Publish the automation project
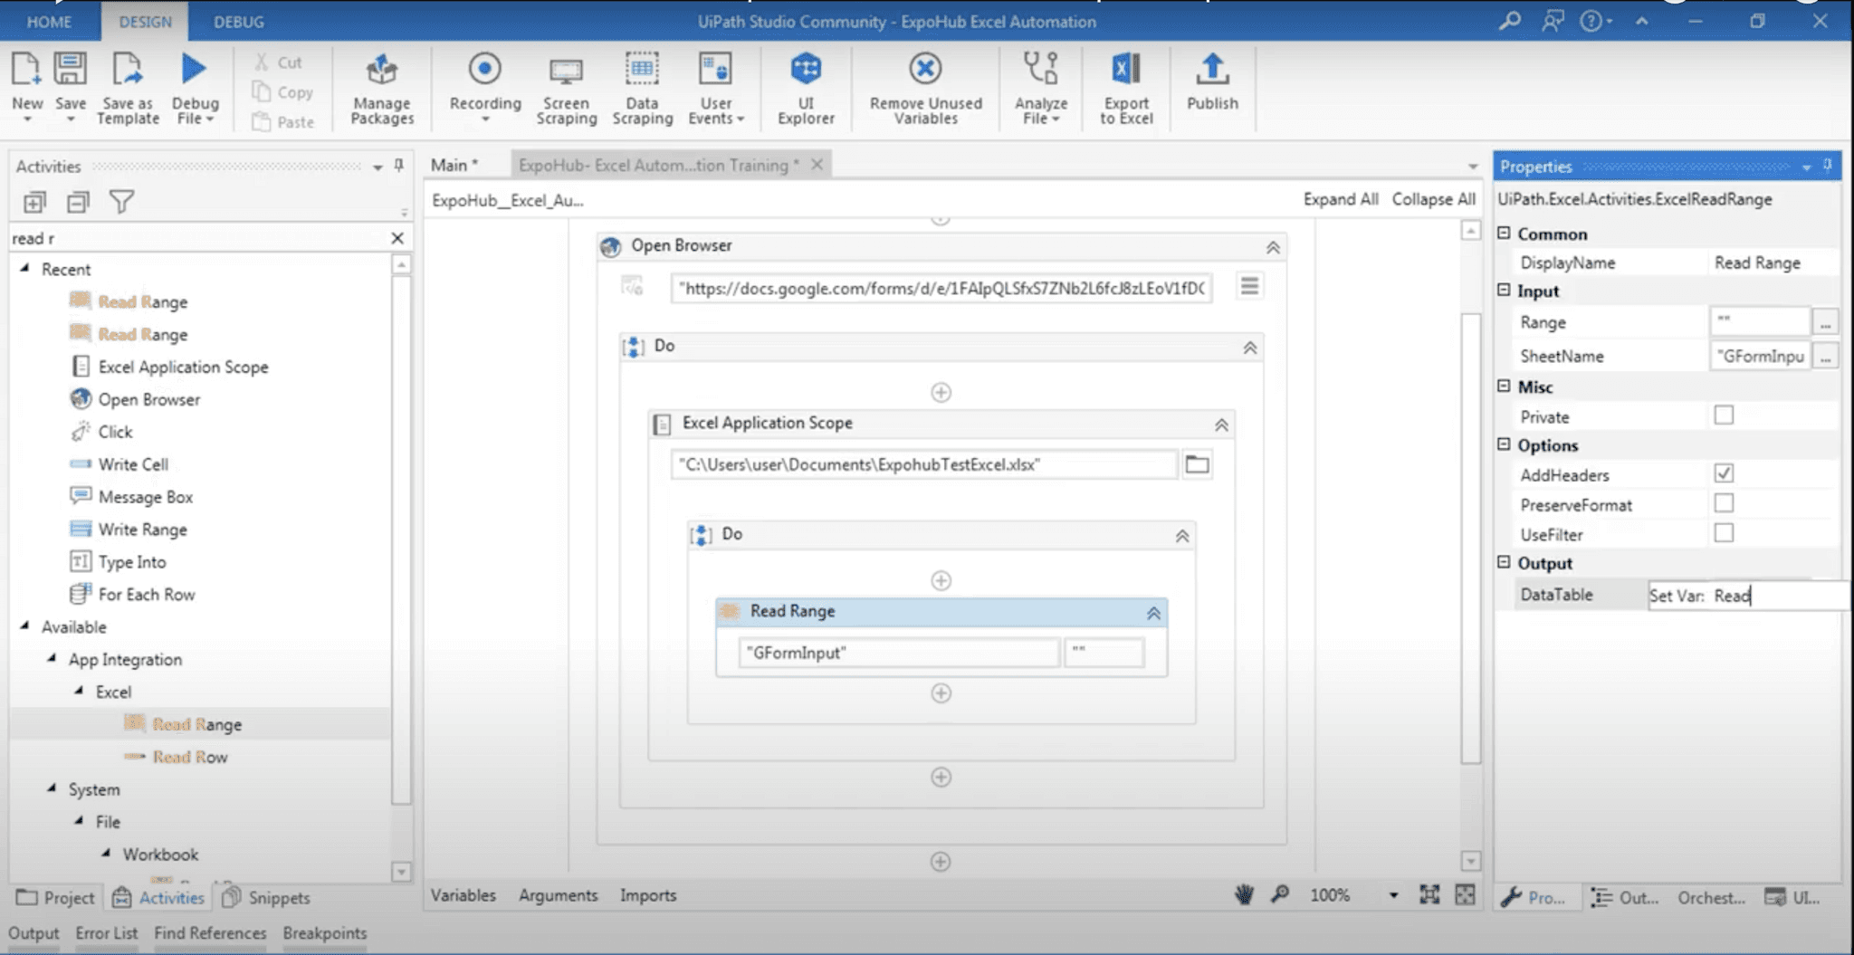This screenshot has width=1854, height=955. click(x=1212, y=86)
